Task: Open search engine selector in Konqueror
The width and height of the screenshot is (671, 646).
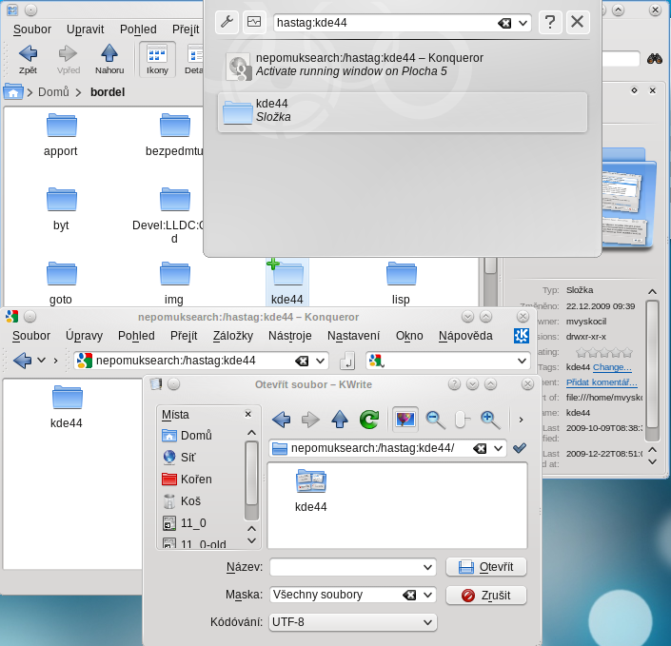Action: tap(377, 361)
